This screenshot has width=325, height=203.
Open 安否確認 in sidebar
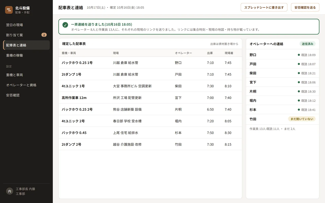[x=26, y=95]
